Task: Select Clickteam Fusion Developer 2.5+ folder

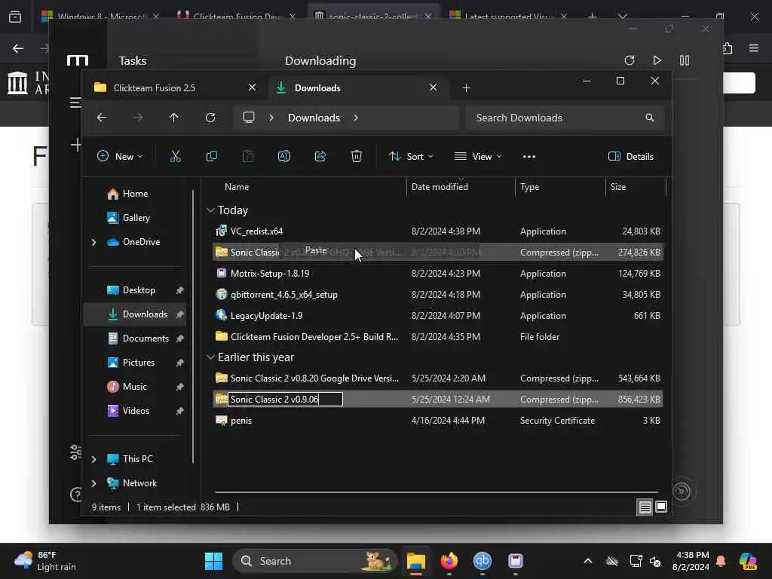Action: tap(438, 337)
